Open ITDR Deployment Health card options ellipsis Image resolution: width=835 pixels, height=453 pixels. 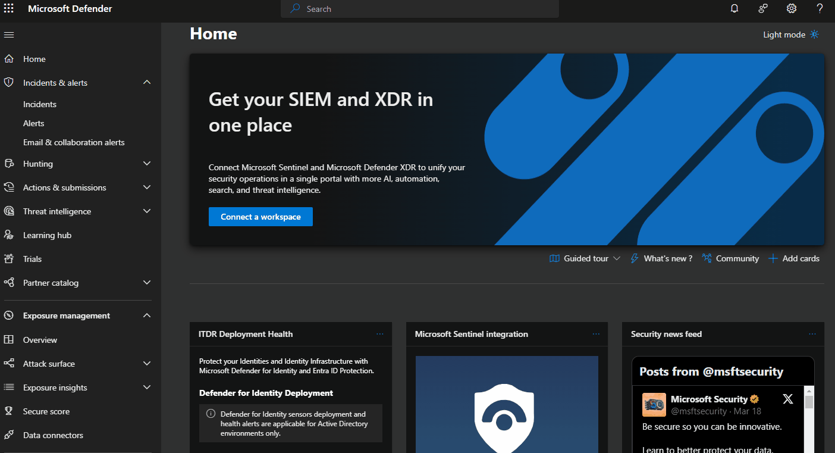380,334
